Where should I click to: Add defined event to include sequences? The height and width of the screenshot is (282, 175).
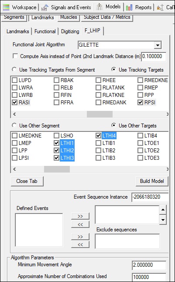[80, 217]
